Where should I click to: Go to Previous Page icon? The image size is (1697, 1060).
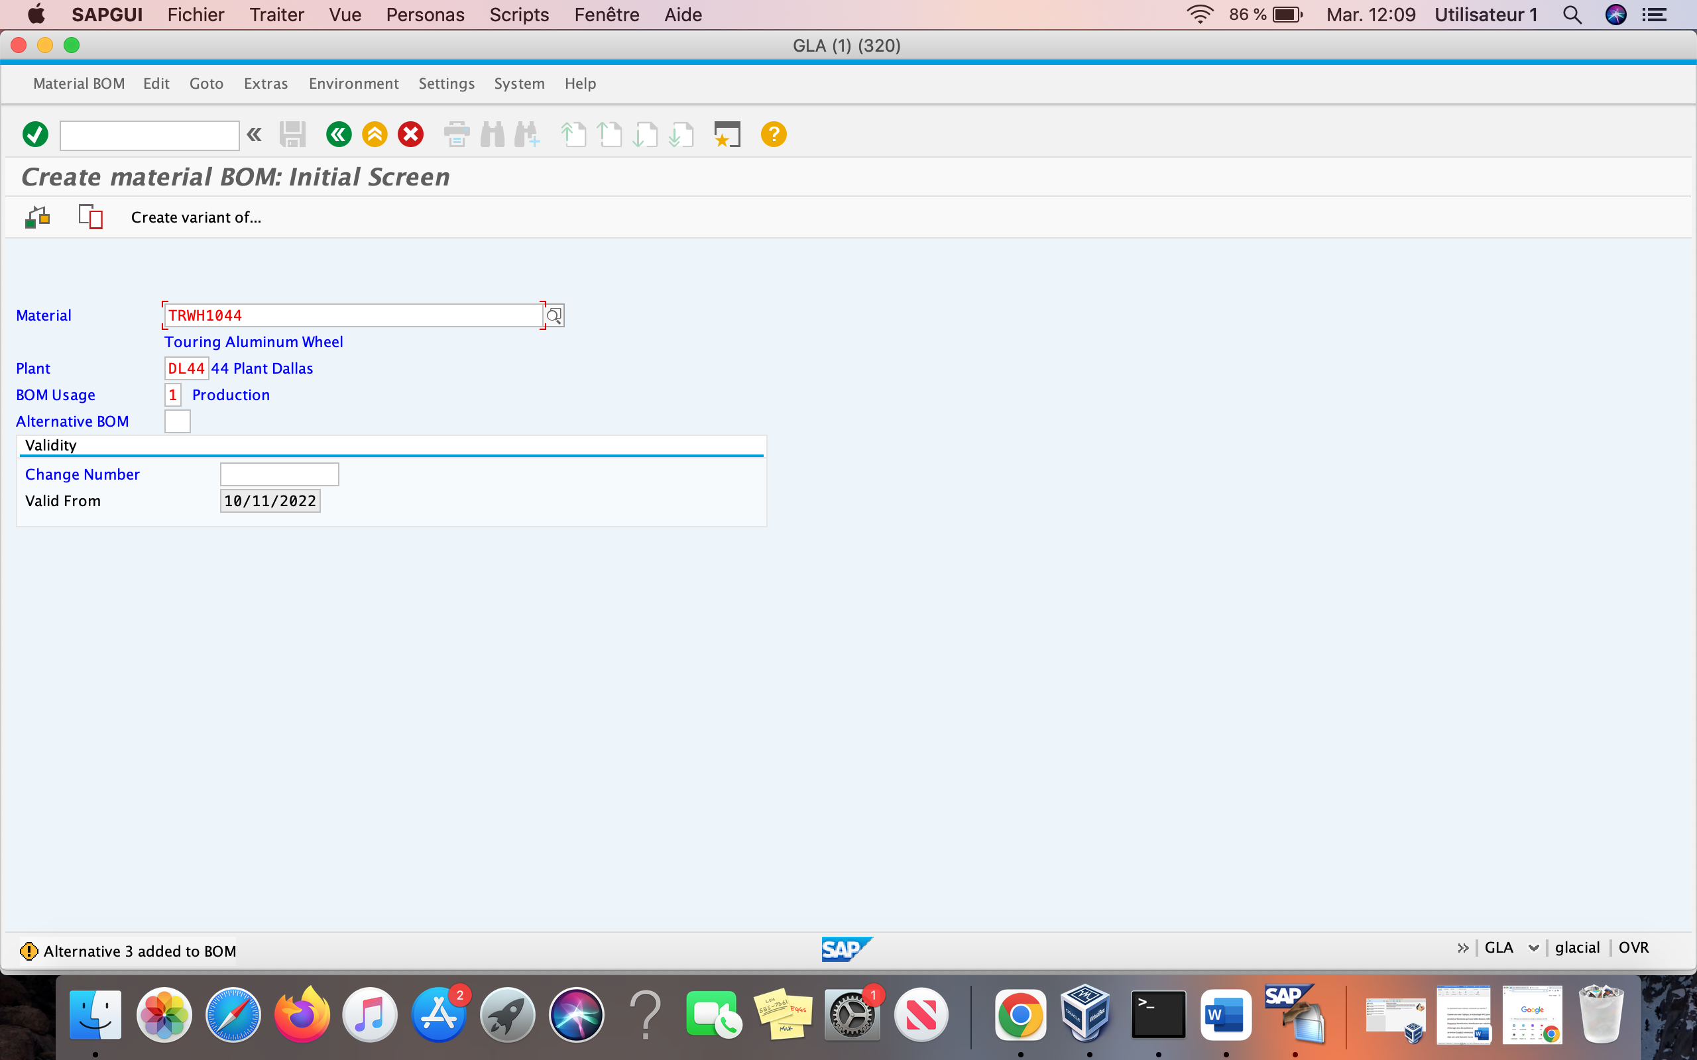tap(609, 134)
